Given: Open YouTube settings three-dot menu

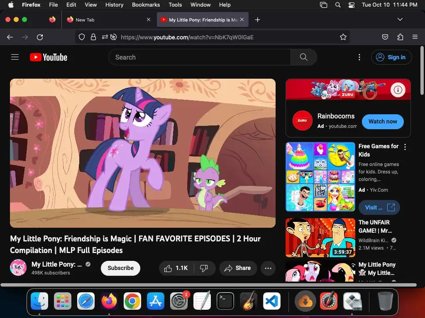Looking at the screenshot, I should pos(359,57).
